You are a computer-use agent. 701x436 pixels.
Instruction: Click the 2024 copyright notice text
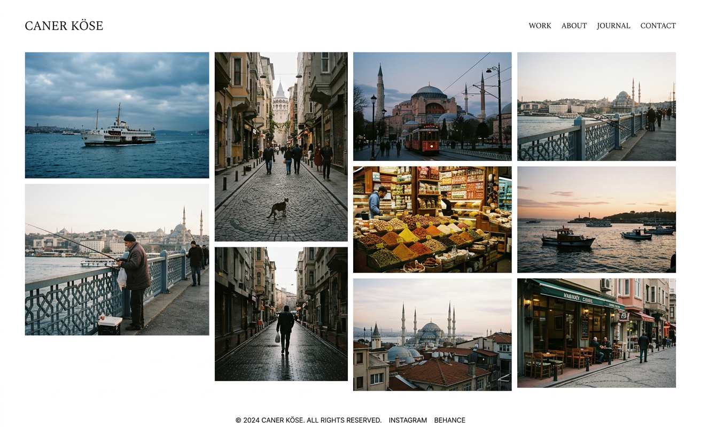(308, 420)
